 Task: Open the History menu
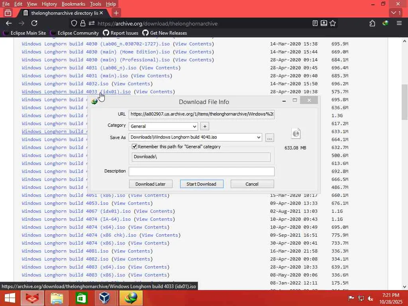click(49, 4)
